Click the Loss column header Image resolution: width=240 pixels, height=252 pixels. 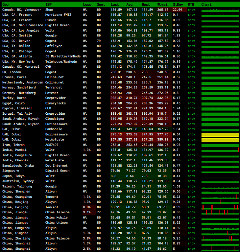pos(87,4)
